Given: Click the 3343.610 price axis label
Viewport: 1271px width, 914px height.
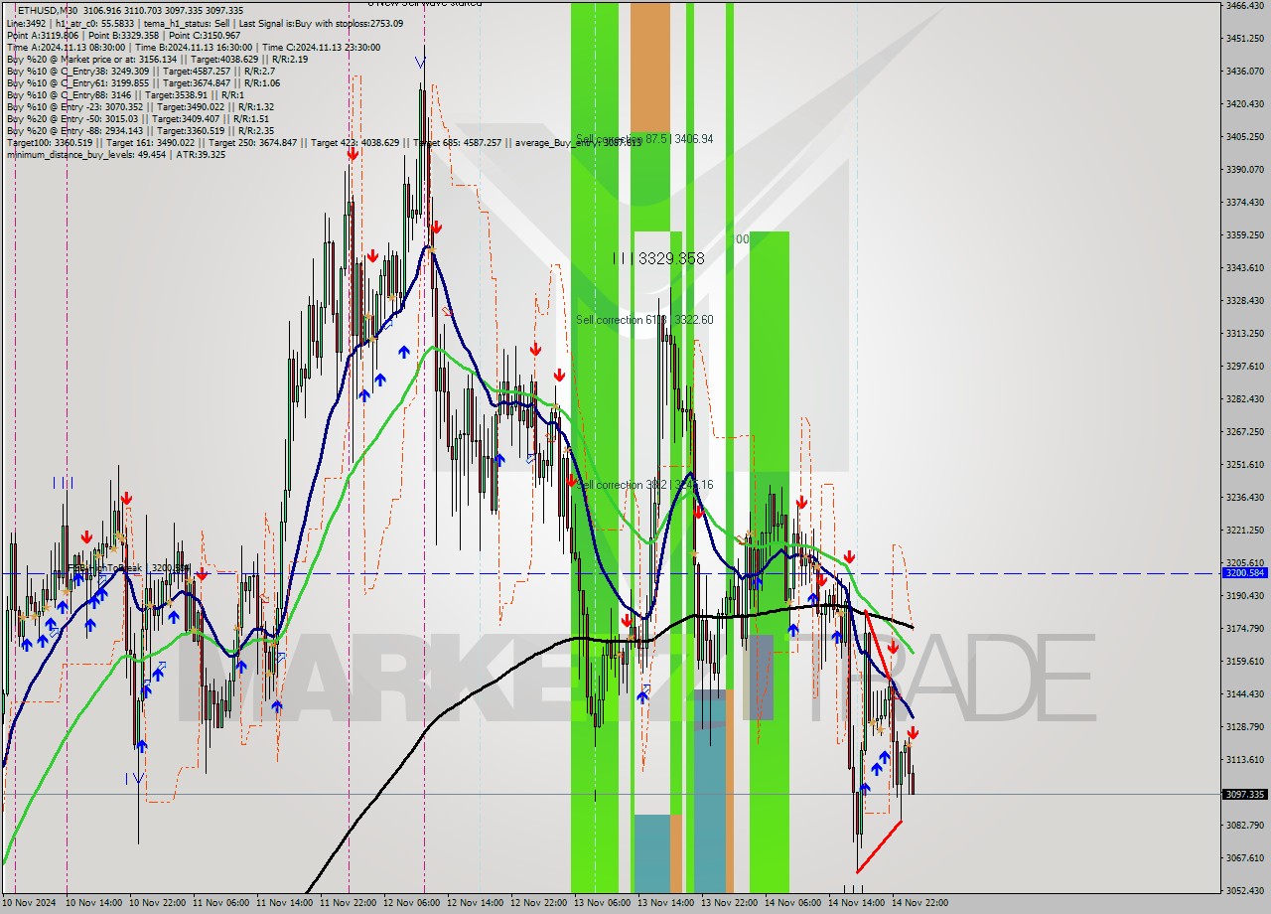Looking at the screenshot, I should click(1245, 267).
